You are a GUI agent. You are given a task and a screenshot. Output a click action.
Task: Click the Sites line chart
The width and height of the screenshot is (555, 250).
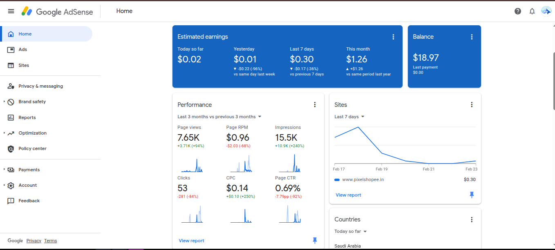click(405, 147)
